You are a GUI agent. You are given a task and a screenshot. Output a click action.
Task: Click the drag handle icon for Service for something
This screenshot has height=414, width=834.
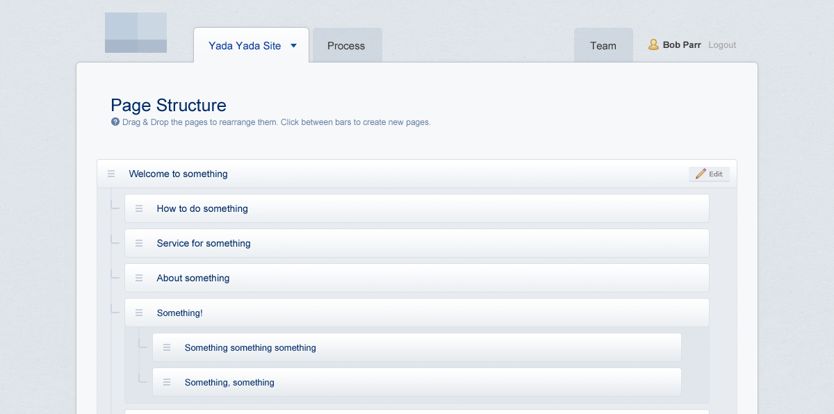pos(139,243)
